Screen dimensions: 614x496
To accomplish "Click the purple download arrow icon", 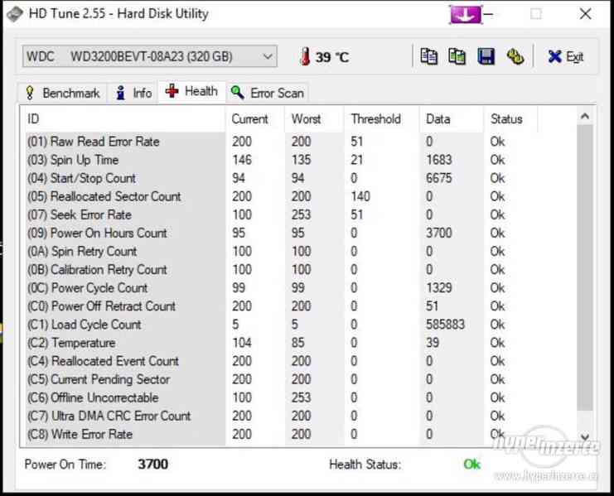I will [466, 14].
